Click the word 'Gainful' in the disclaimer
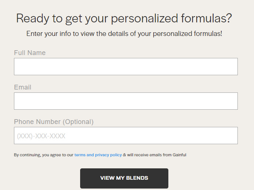This screenshot has height=190, width=254. tap(179, 155)
